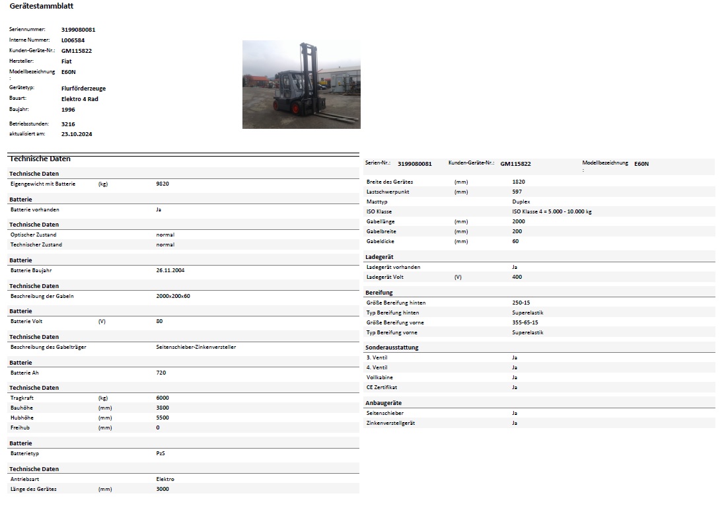
Task: Click Bauhöhe value 3800
Action: [163, 408]
